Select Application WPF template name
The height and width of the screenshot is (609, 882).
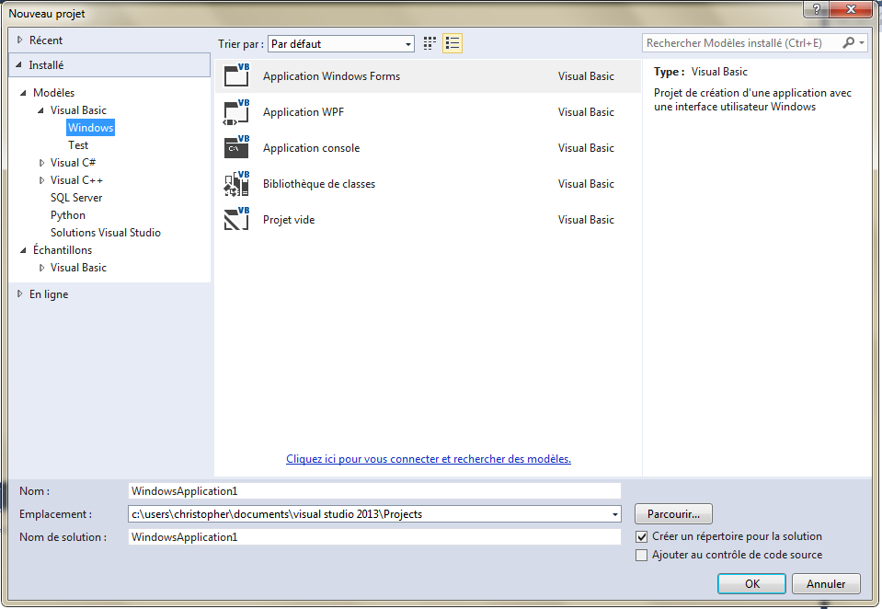pyautogui.click(x=304, y=112)
